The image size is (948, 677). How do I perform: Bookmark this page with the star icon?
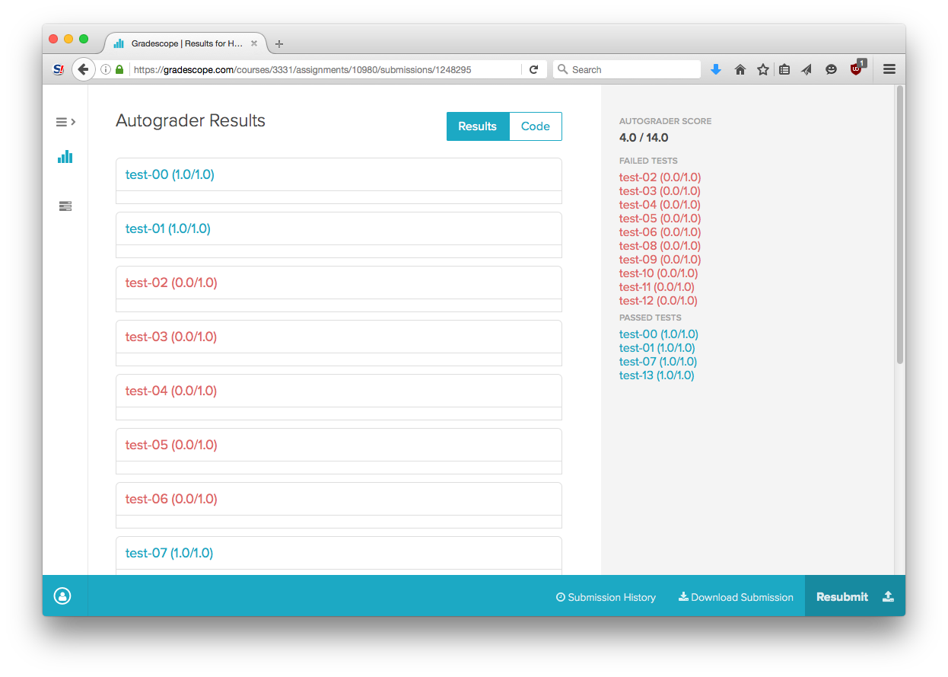coord(762,69)
